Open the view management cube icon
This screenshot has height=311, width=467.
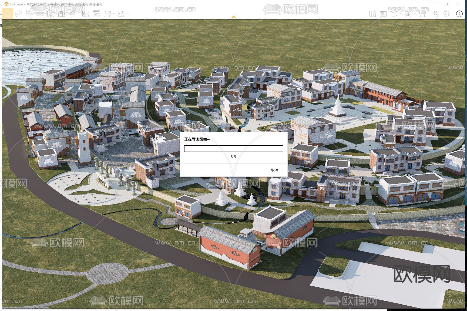click(x=51, y=14)
